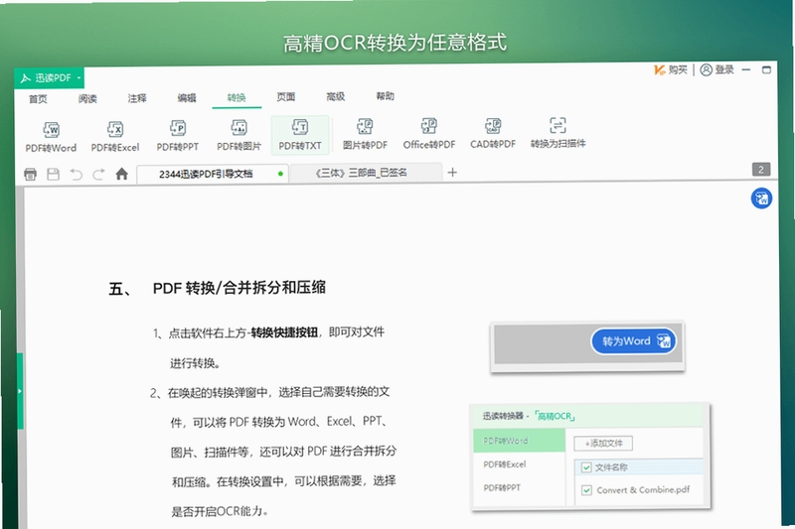
Task: Click the blue floating convert-to-Word icon
Action: pos(761,198)
